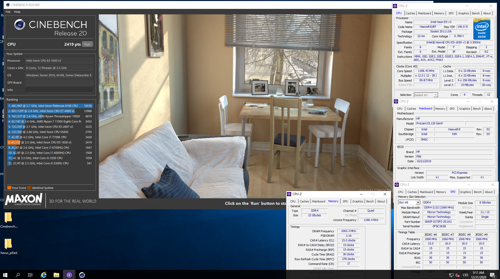The width and height of the screenshot is (500, 279).
Task: Click the CPU-Z icon in top window title
Action: [395, 6]
